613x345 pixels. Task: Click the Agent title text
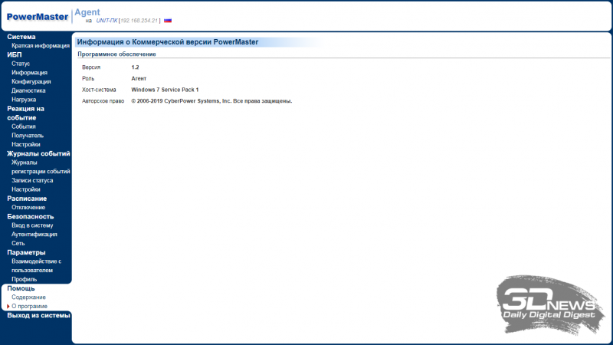[87, 12]
